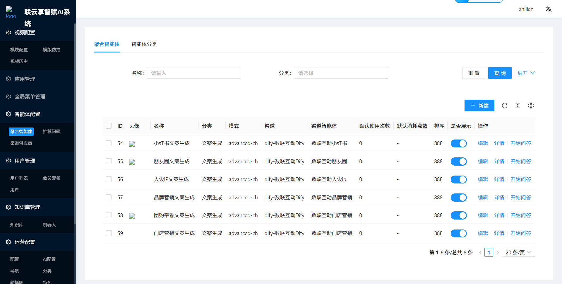Screen dimensions: 562x284
Task: Click the gear icon beside 运营配置
Action: tap(8, 242)
